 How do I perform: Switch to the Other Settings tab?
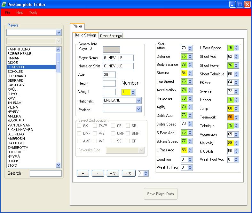tap(111, 36)
